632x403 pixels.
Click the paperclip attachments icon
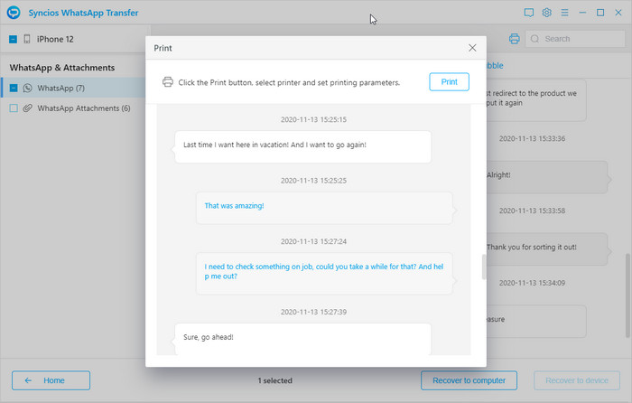tap(27, 108)
